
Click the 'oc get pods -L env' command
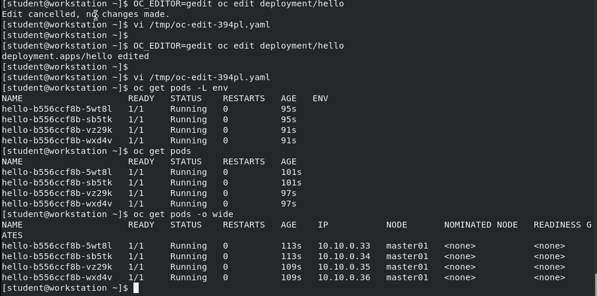[x=180, y=88]
